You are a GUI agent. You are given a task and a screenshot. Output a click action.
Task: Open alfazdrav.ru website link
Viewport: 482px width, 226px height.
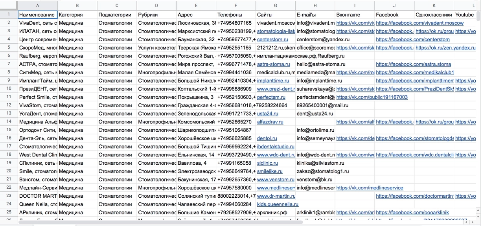[270, 122]
